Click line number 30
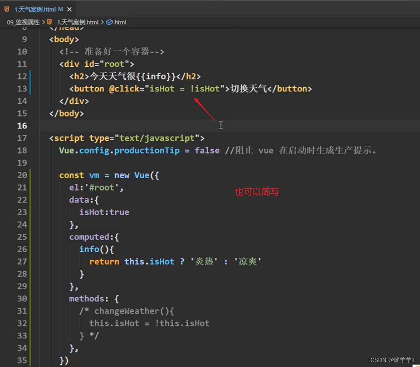 (22, 298)
